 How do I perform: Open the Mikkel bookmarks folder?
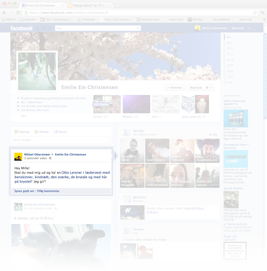pos(9,19)
